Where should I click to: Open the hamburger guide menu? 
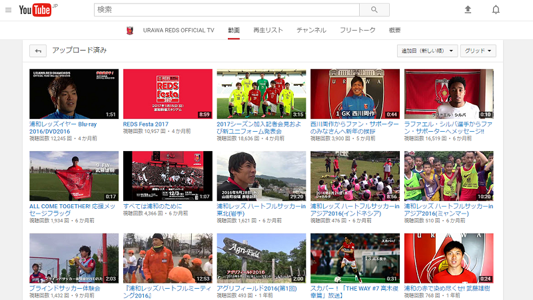(9, 10)
